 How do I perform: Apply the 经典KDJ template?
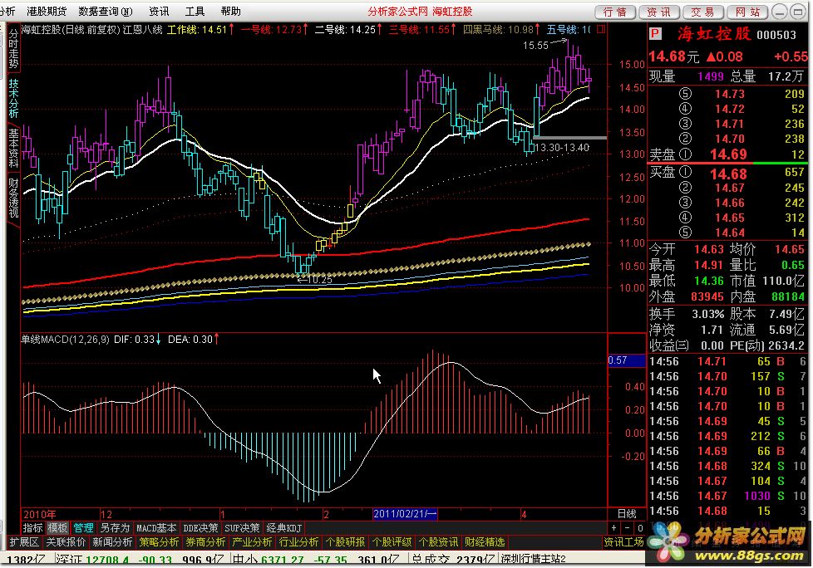click(x=283, y=527)
